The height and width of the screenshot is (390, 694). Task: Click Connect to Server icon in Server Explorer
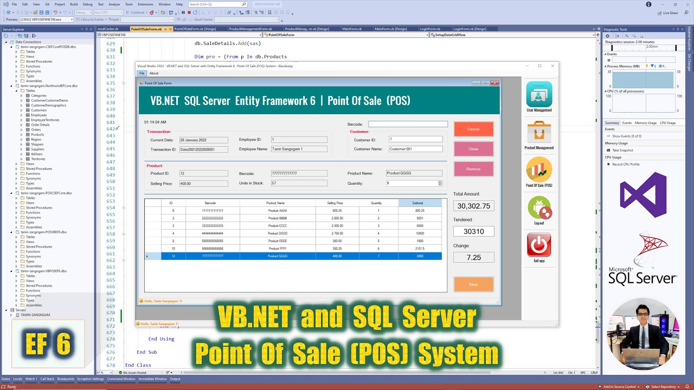(26, 36)
